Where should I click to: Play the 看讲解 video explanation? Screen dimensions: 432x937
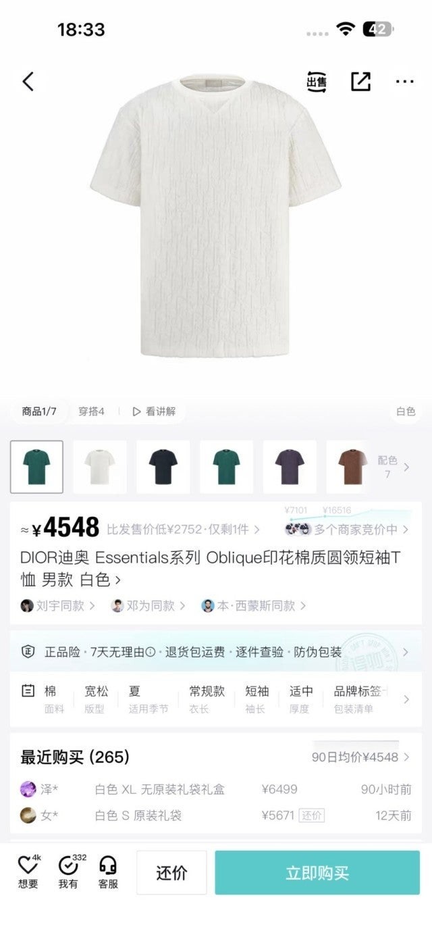click(154, 411)
